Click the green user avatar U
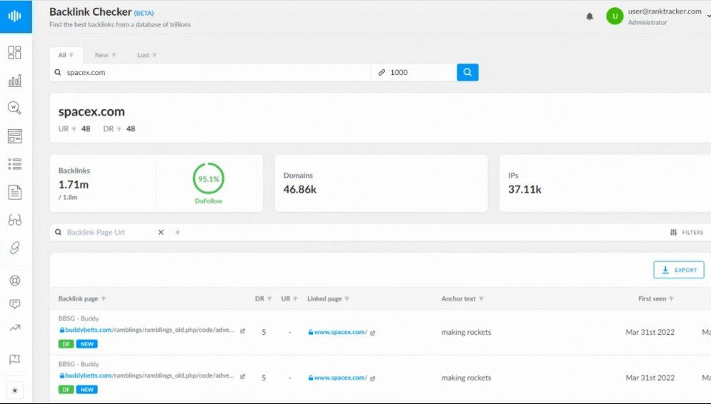This screenshot has width=711, height=404. click(615, 16)
